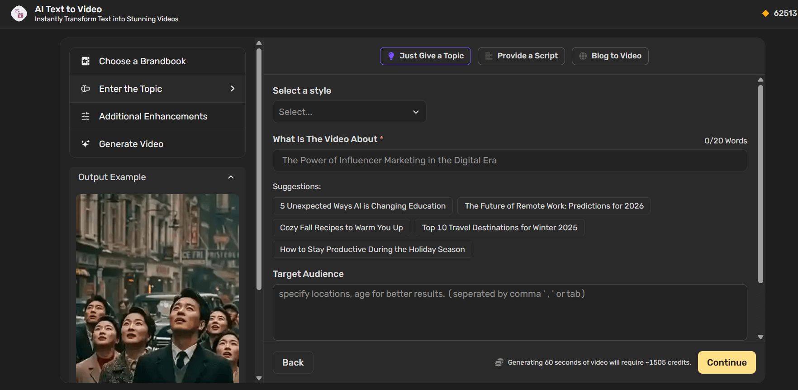
Task: Click the 0/20 Words counter
Action: coord(726,141)
